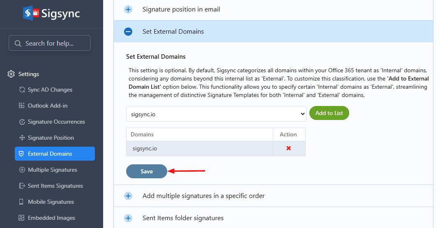Focus the Search for help field

(x=50, y=43)
